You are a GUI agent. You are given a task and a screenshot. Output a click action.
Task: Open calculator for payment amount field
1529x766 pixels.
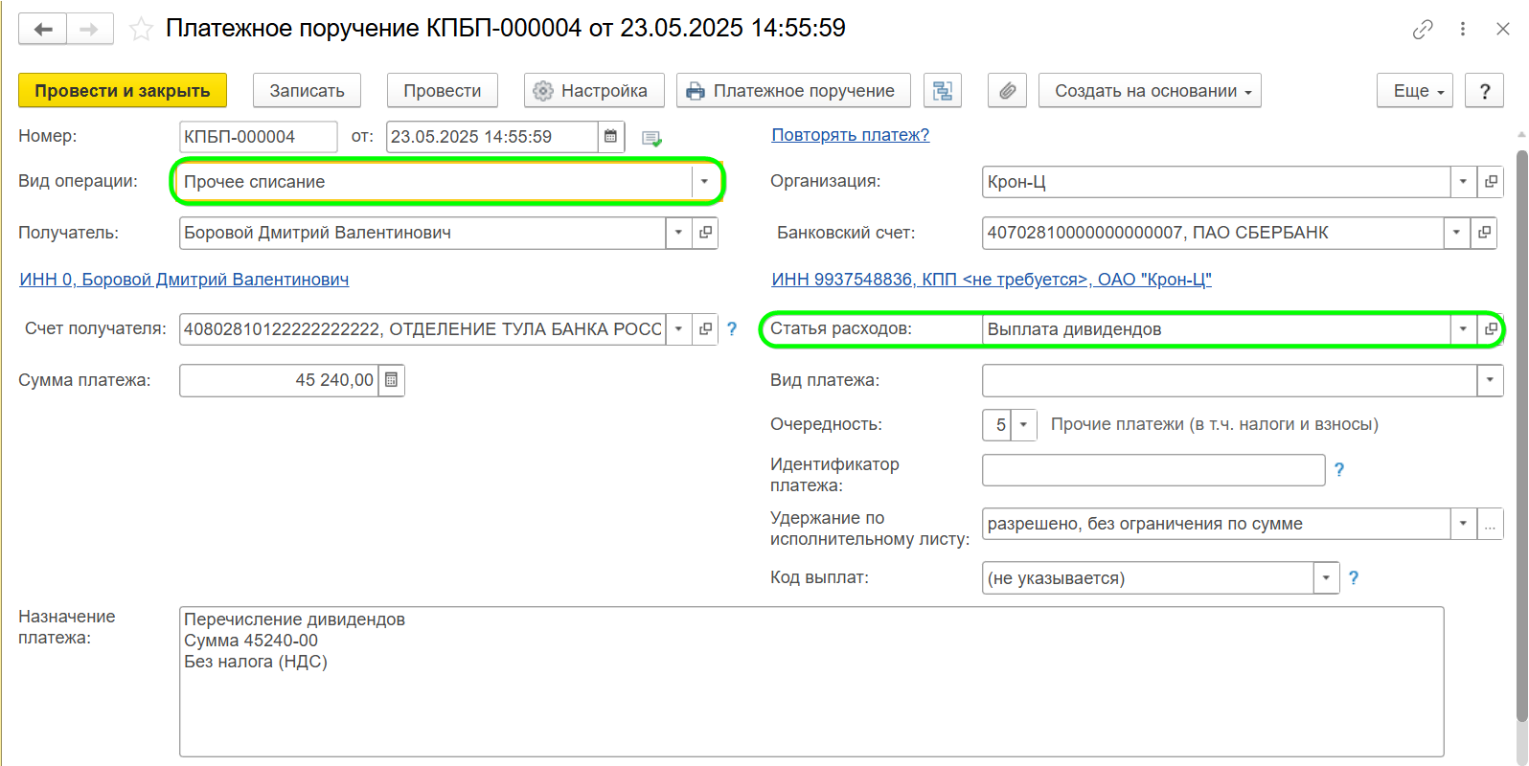tap(391, 380)
